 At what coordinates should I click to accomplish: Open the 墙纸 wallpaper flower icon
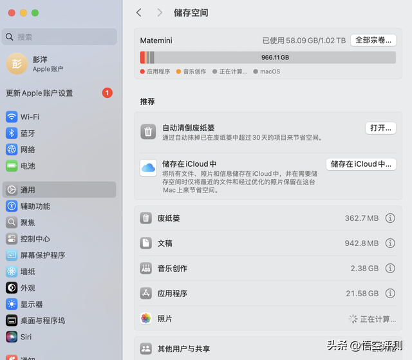[12, 271]
